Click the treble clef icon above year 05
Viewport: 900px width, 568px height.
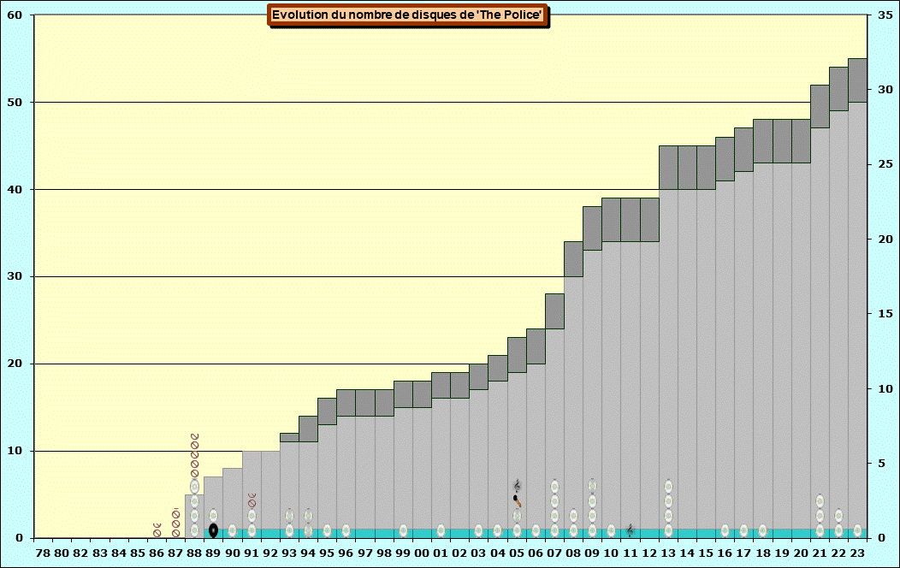pyautogui.click(x=517, y=486)
